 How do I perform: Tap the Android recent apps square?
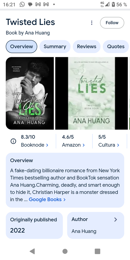point(97,251)
